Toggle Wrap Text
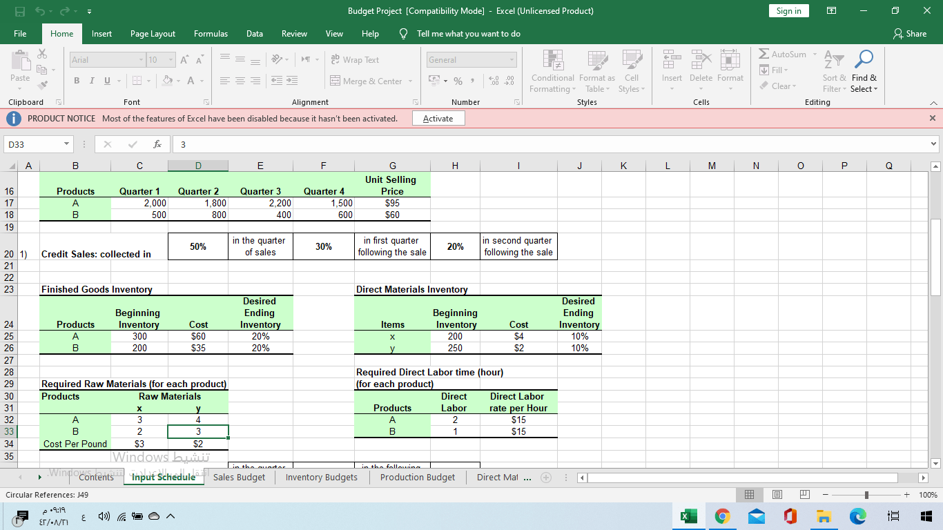This screenshot has height=530, width=943. [355, 60]
